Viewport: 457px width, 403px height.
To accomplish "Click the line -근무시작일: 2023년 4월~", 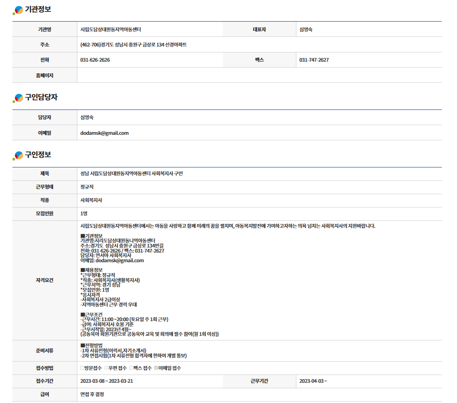I will pyautogui.click(x=106, y=329).
